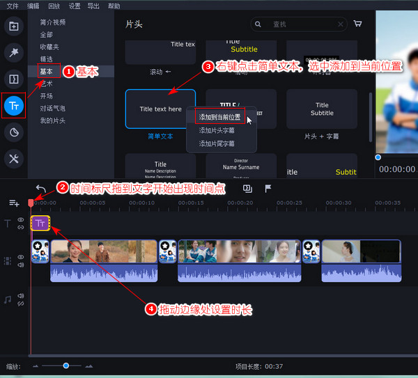Select the last bride video clip
The image size is (418, 378).
[361, 251]
